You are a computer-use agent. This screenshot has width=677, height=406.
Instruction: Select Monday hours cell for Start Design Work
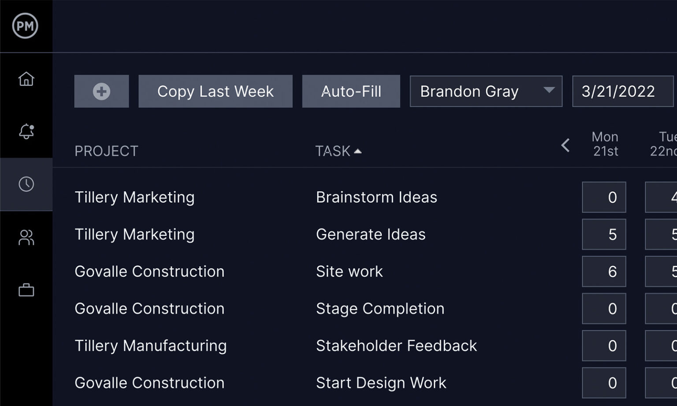pyautogui.click(x=604, y=383)
